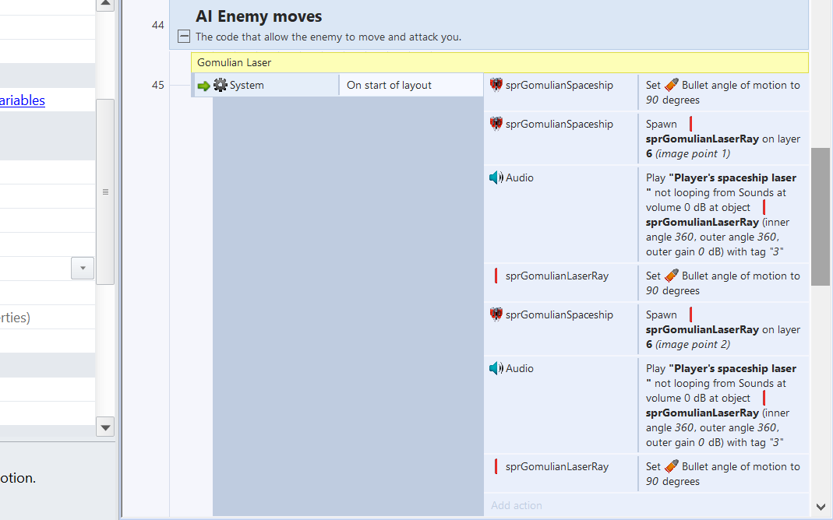
Task: Select the sprGomulianSpaceship icon in the topmost action
Action: (x=496, y=85)
